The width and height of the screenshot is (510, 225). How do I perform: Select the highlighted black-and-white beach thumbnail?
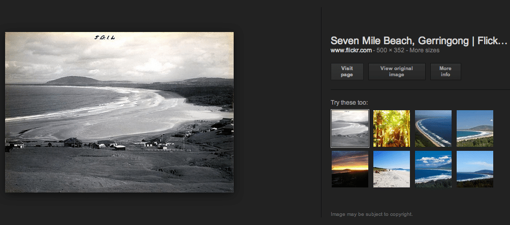(x=350, y=128)
